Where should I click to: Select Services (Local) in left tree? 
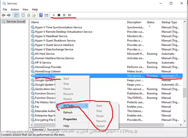pyautogui.click(x=14, y=22)
